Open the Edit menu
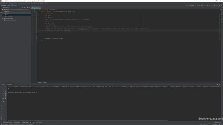This screenshot has height=125, width=223. click(x=4, y=3)
